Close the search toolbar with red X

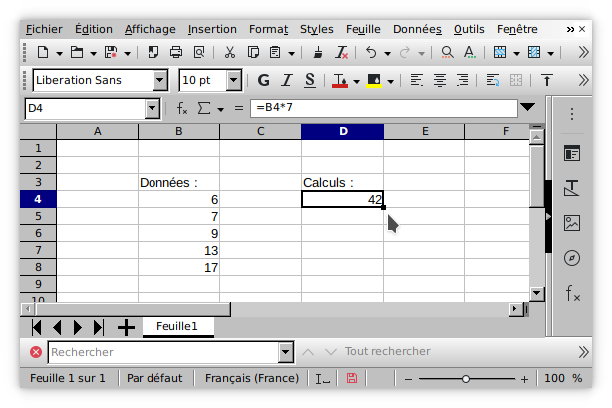click(x=36, y=352)
